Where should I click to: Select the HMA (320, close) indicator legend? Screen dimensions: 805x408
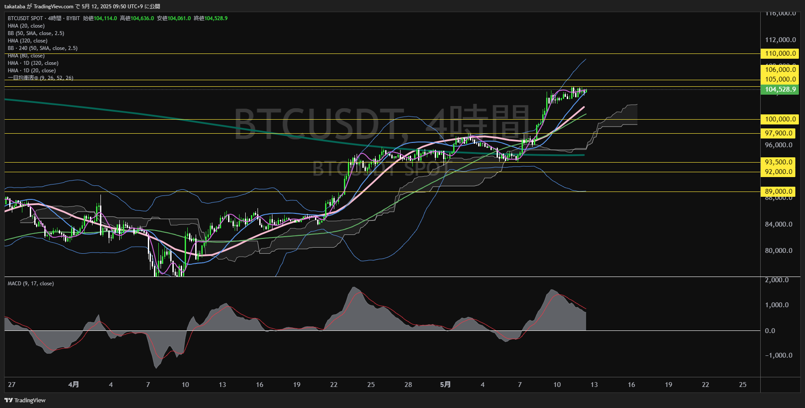tap(28, 41)
